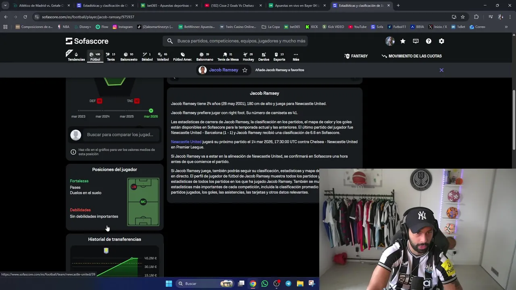Image resolution: width=516 pixels, height=290 pixels.
Task: Open the Newcastle United team link
Action: coord(186,142)
